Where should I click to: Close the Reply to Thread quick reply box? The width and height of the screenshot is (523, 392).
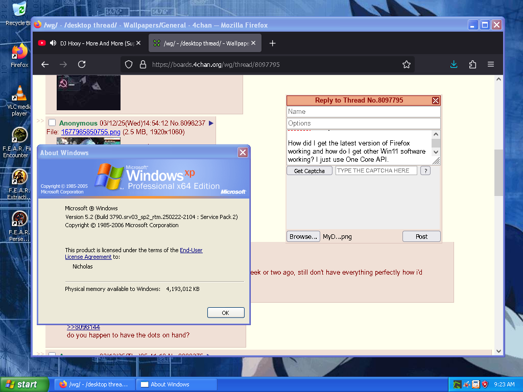436,101
